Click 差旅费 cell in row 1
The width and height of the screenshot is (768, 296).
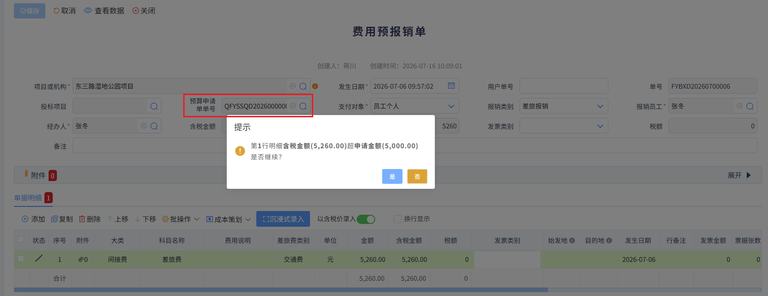172,260
